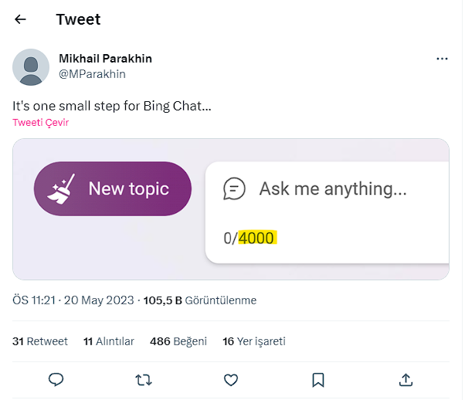Viewport: 465px width, 400px height.
Task: View the 11 Alıntılar quotes list
Action: pyautogui.click(x=109, y=341)
